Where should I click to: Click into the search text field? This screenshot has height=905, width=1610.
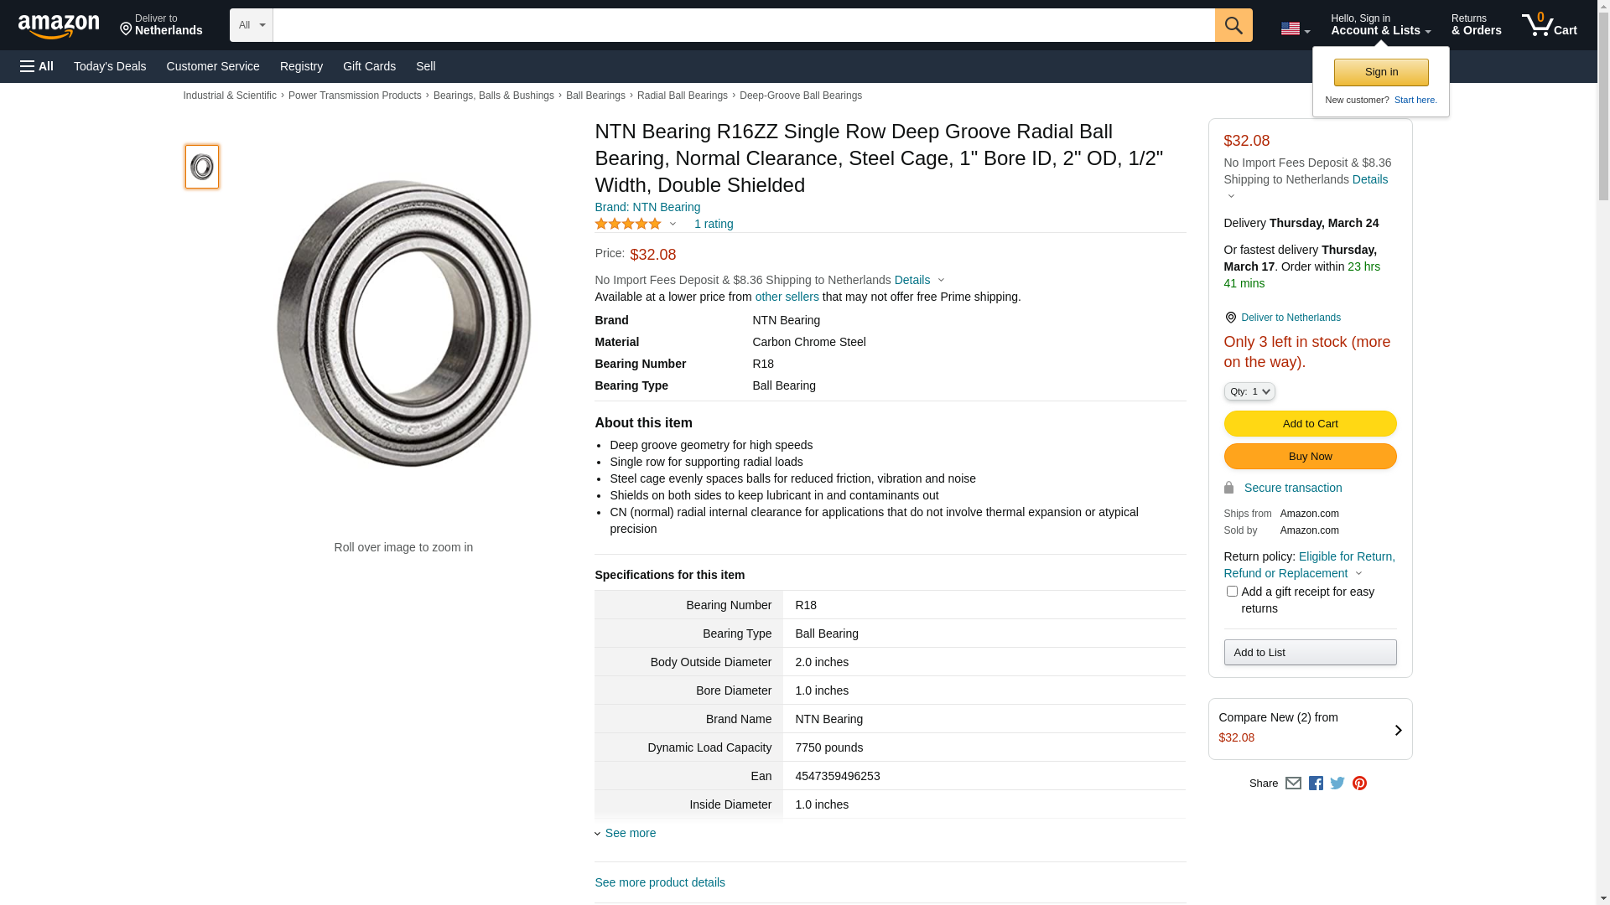(743, 25)
